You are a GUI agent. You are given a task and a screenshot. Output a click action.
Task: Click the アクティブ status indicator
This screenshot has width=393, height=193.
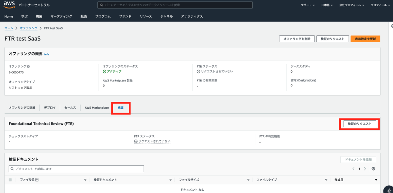[x=112, y=72]
